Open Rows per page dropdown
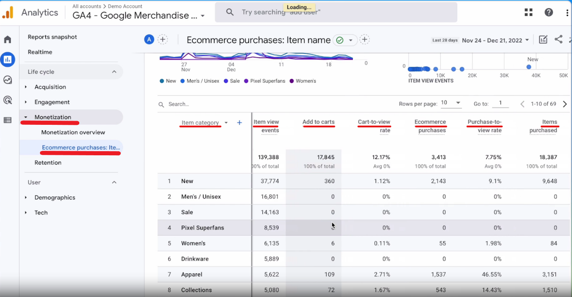 click(451, 103)
